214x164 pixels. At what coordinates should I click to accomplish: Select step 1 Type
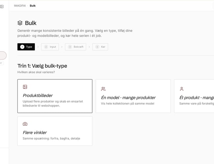coord(26,47)
